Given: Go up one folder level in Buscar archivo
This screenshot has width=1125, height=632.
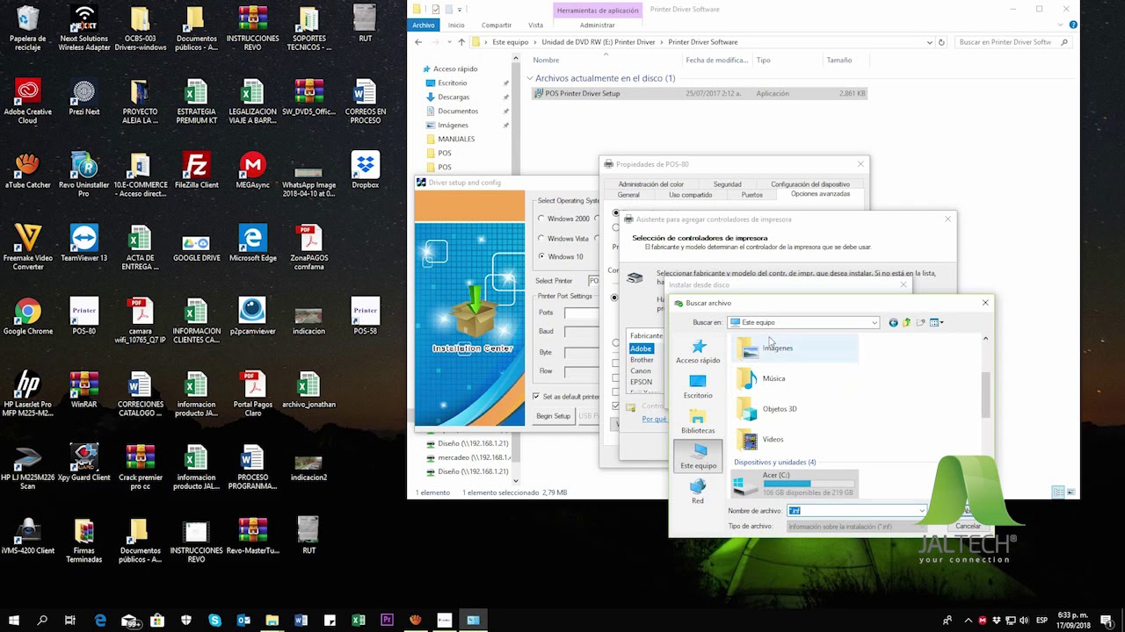Looking at the screenshot, I should [x=906, y=322].
